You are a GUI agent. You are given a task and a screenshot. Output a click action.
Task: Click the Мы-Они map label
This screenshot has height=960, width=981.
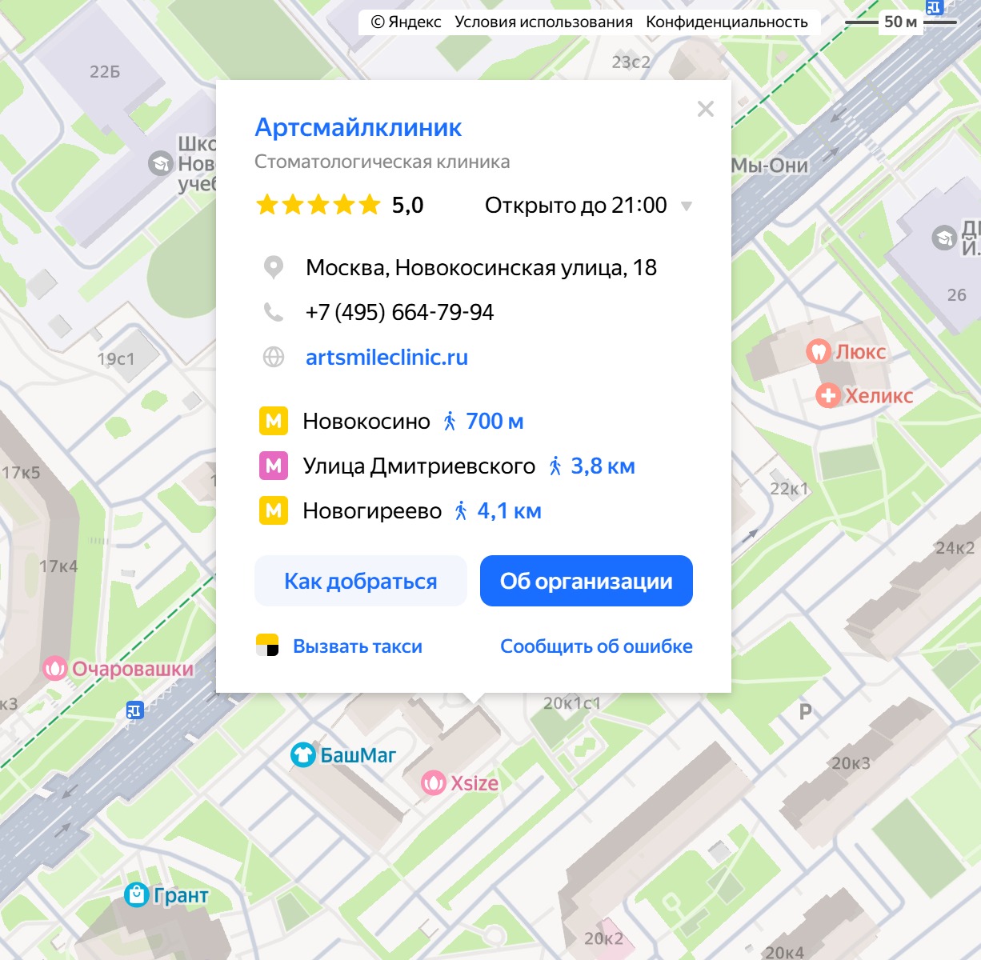point(770,166)
